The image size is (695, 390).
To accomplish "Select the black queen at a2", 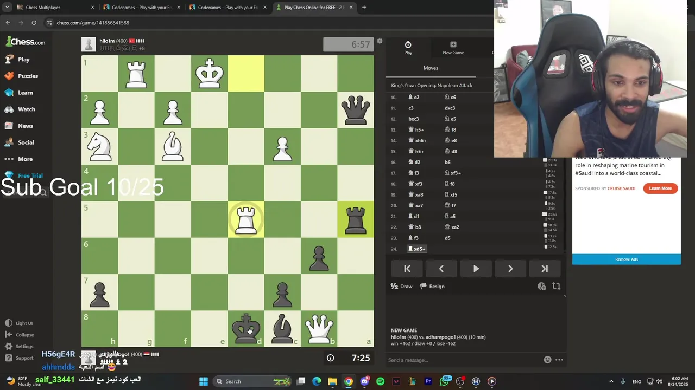I will point(356,110).
